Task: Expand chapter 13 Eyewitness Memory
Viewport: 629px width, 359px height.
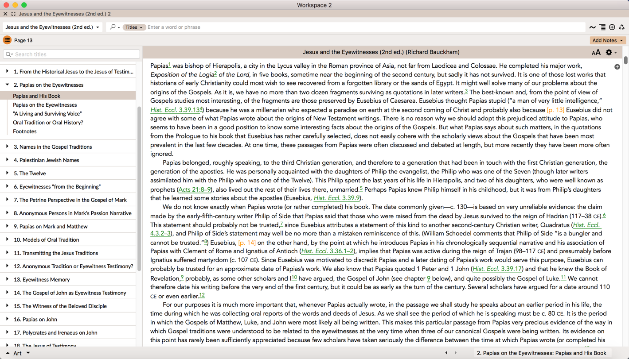Action: [7, 279]
